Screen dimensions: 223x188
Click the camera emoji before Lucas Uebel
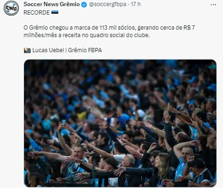coord(27,50)
